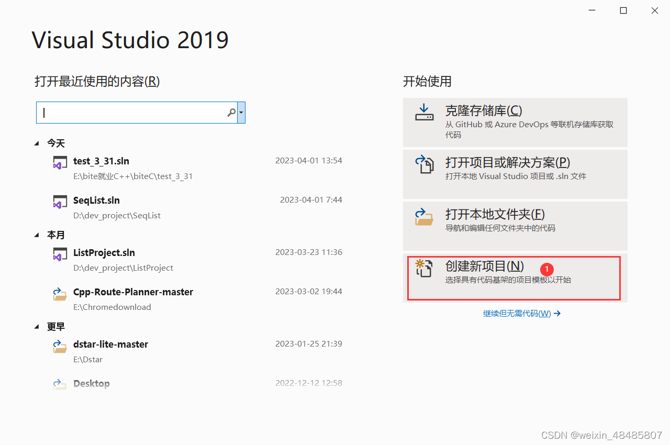The image size is (670, 445).
Task: Click the 打开最近使用的内容(R) heading
Action: (x=97, y=81)
